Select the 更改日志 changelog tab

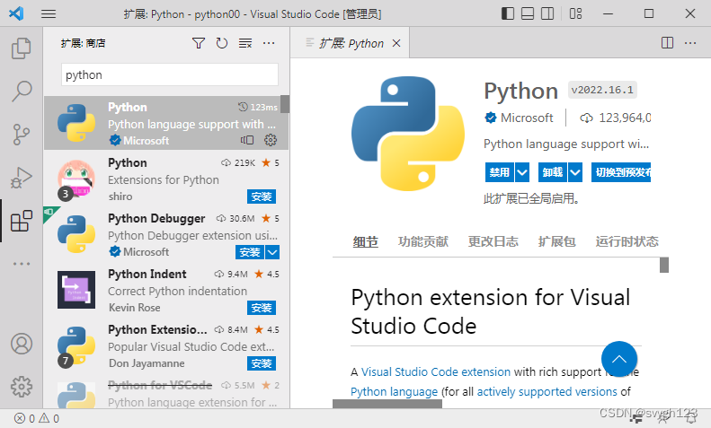click(x=493, y=241)
